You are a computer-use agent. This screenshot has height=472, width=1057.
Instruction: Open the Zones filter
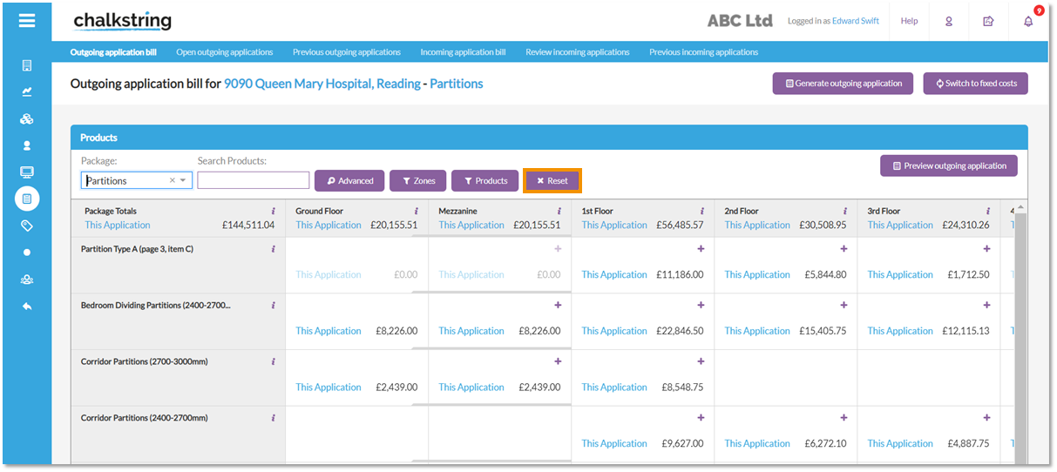418,180
